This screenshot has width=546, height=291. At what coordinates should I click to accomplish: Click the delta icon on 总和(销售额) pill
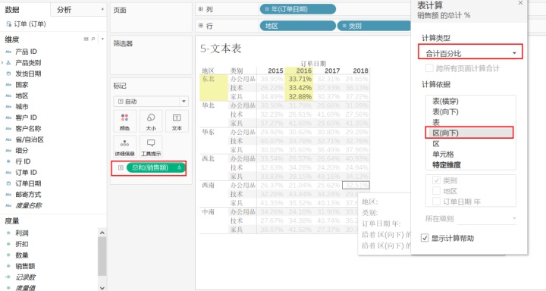(x=179, y=167)
